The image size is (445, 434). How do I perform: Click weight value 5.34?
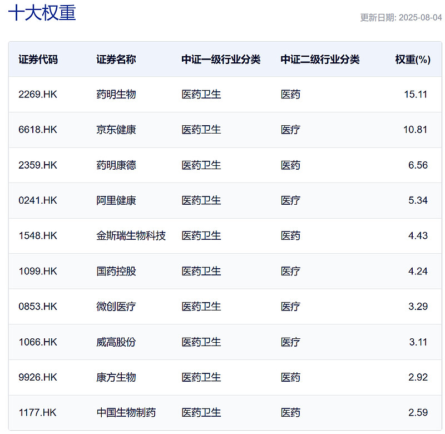click(x=418, y=200)
